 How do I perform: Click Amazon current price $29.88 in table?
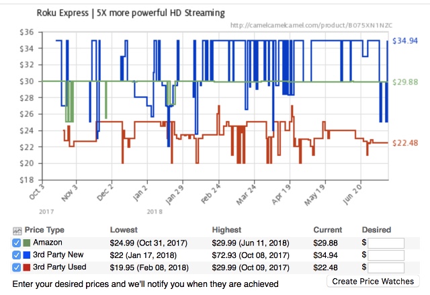click(325, 243)
